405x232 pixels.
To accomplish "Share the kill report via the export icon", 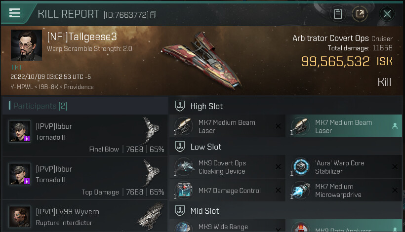I will tap(360, 14).
